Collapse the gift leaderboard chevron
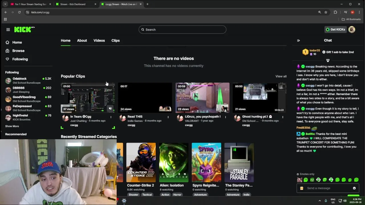Image resolution: width=365 pixels, height=205 pixels. [328, 60]
